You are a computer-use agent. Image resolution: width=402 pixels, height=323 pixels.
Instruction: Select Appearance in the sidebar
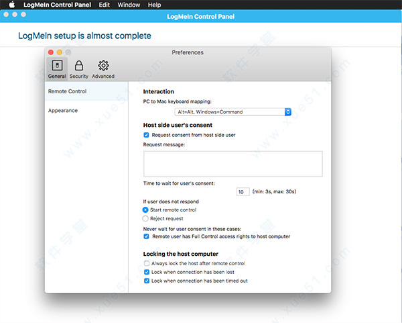coord(86,111)
